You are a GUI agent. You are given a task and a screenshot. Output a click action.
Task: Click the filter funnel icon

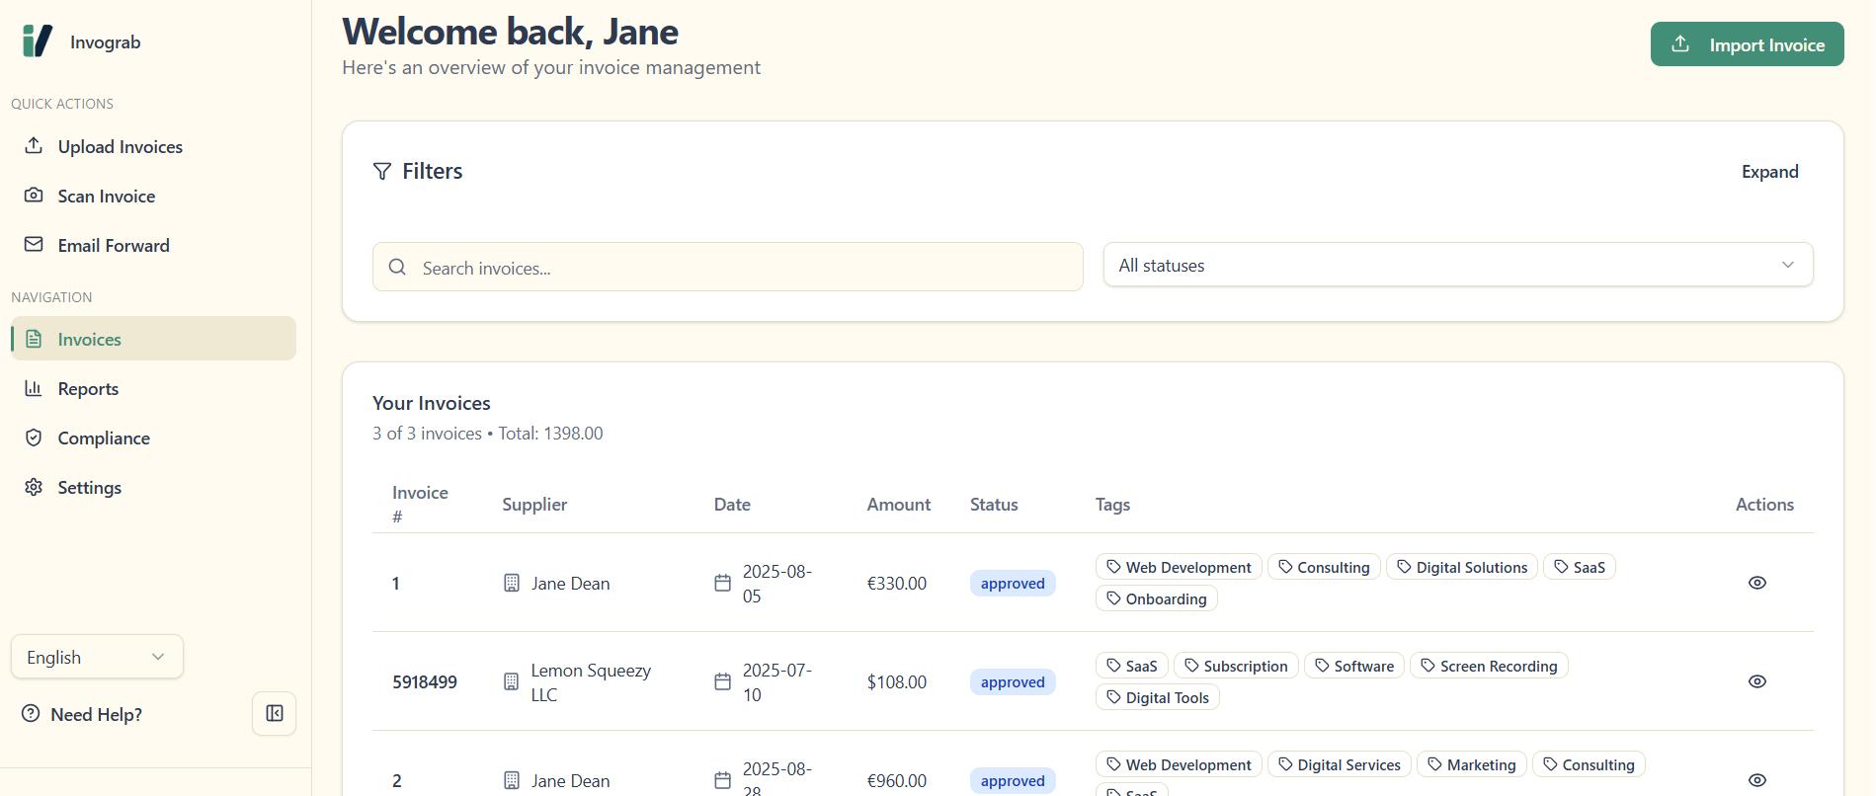point(382,172)
